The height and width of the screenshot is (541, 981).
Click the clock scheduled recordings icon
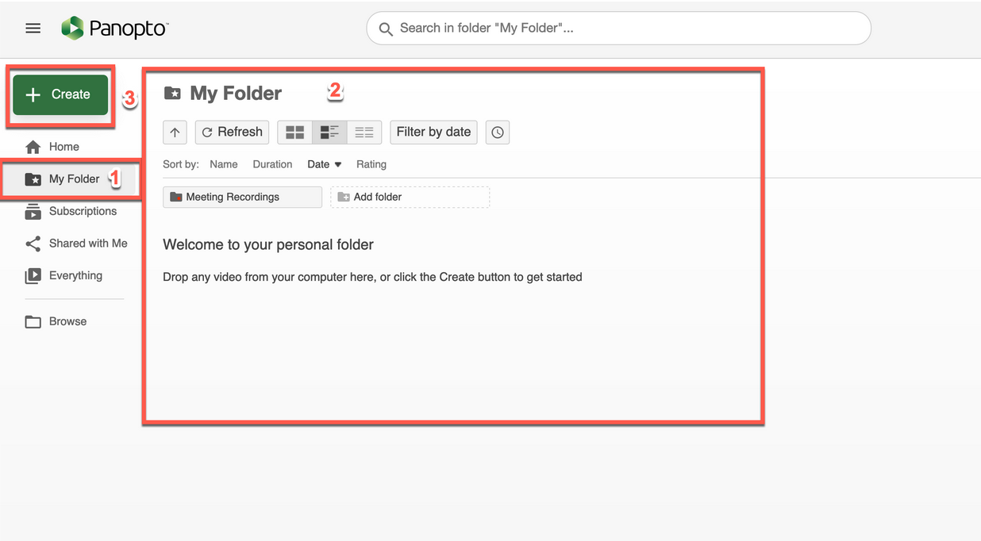[x=498, y=132]
